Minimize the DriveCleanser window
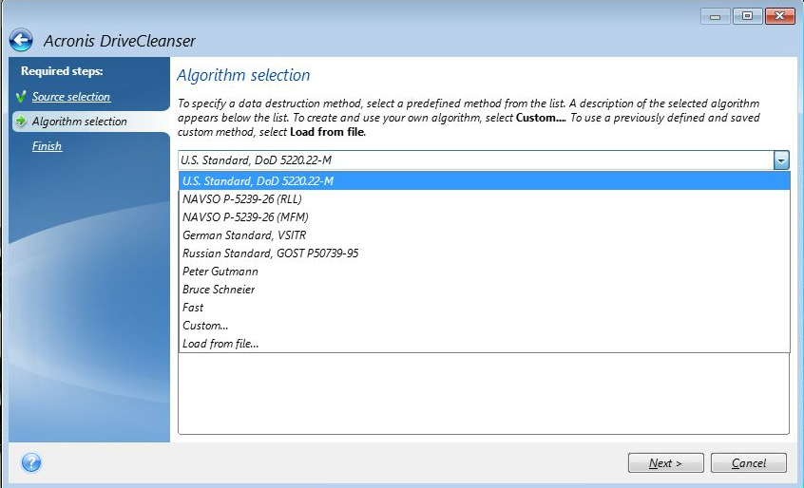This screenshot has height=488, width=804. [716, 16]
